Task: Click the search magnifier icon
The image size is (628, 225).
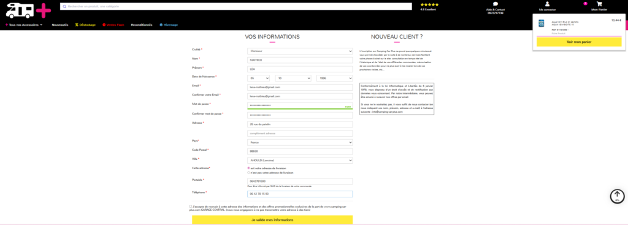Action: click(x=64, y=6)
